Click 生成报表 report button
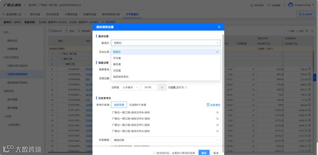 305,14
